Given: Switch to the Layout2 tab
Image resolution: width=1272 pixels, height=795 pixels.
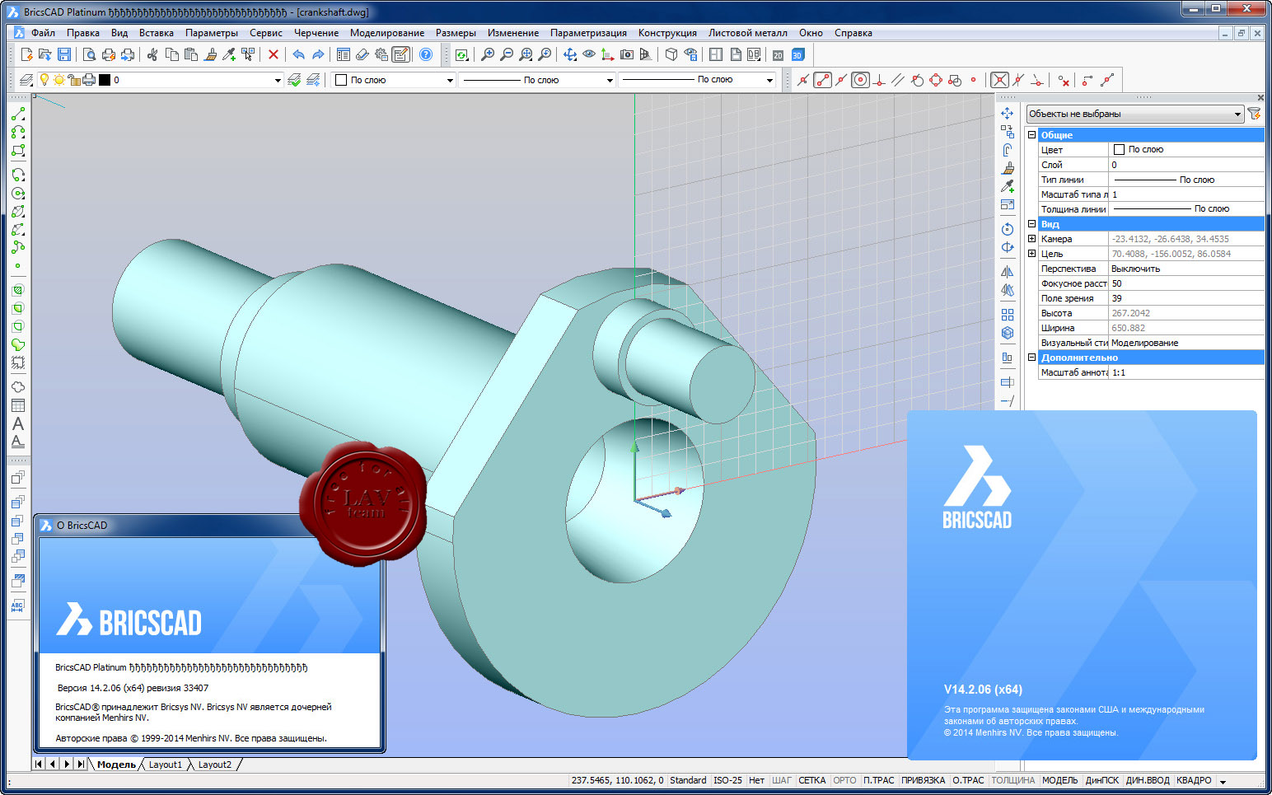Looking at the screenshot, I should click(214, 765).
